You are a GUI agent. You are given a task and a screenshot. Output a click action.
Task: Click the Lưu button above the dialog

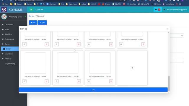click(33, 23)
